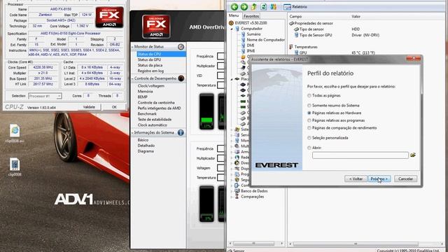Click the Abrir file path input field
The image size is (448, 252).
click(x=360, y=155)
